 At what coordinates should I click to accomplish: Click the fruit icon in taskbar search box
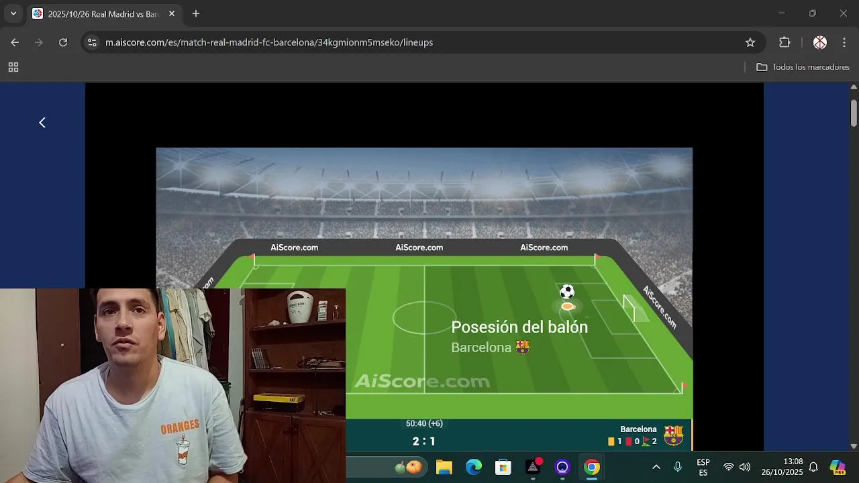408,468
